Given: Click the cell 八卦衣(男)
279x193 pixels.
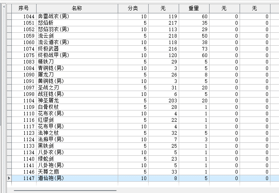Looking at the screenshot, I should [77, 153].
